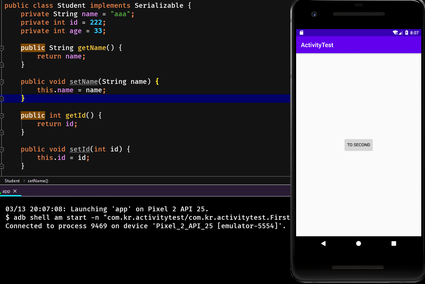The width and height of the screenshot is (425, 284).
Task: Click the 222 id value
Action: (96, 22)
